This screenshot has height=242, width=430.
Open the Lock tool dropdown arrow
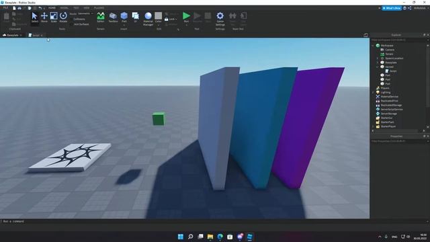pos(176,19)
